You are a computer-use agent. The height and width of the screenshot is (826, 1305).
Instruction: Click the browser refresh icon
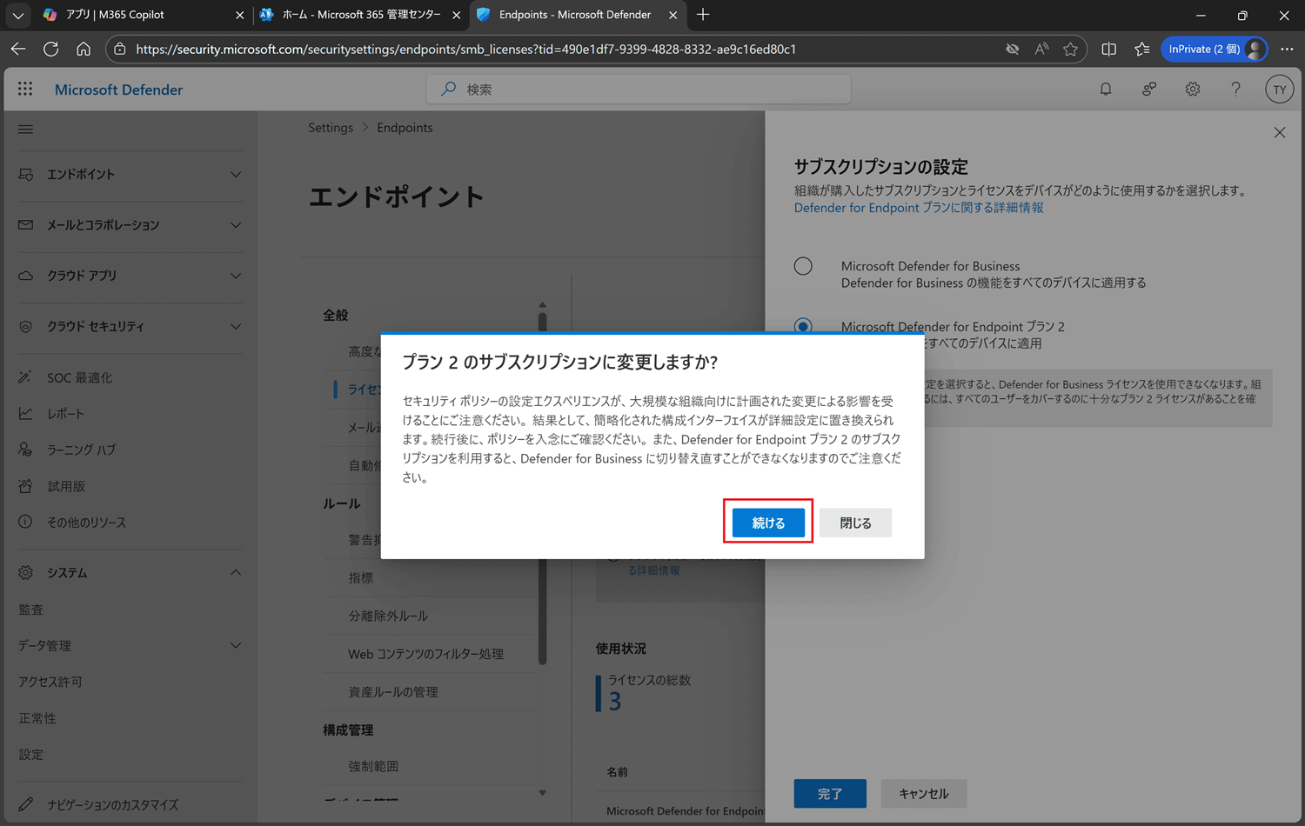coord(51,49)
